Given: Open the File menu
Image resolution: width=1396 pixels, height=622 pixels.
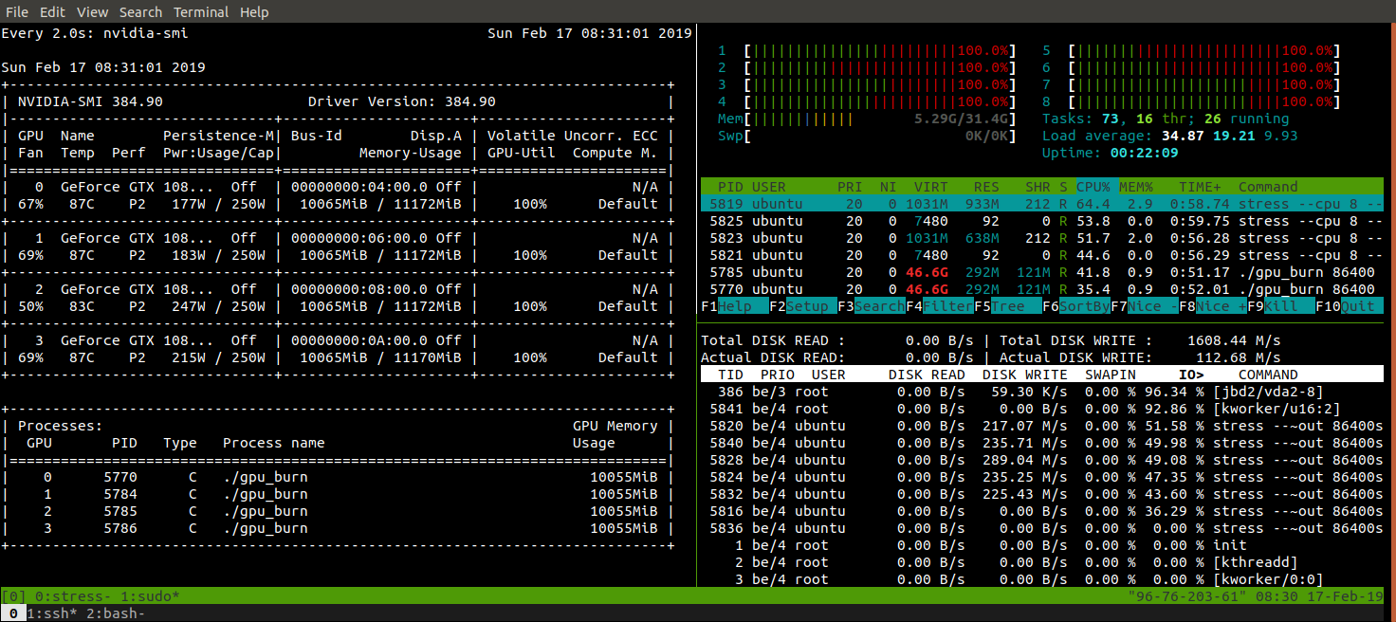Looking at the screenshot, I should click(16, 11).
